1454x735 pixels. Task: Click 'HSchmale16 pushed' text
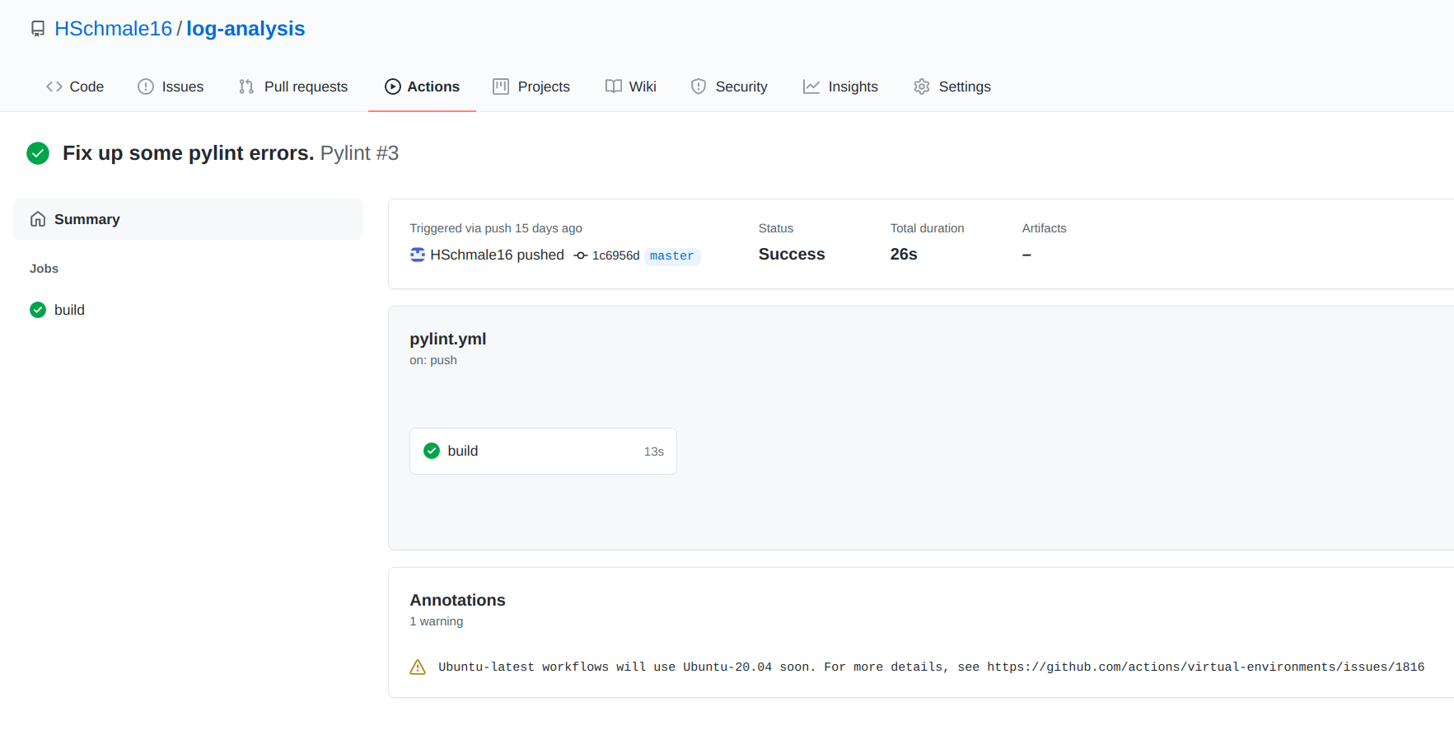coord(497,255)
